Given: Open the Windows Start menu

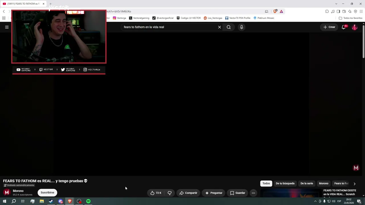Looking at the screenshot, I should (5, 201).
